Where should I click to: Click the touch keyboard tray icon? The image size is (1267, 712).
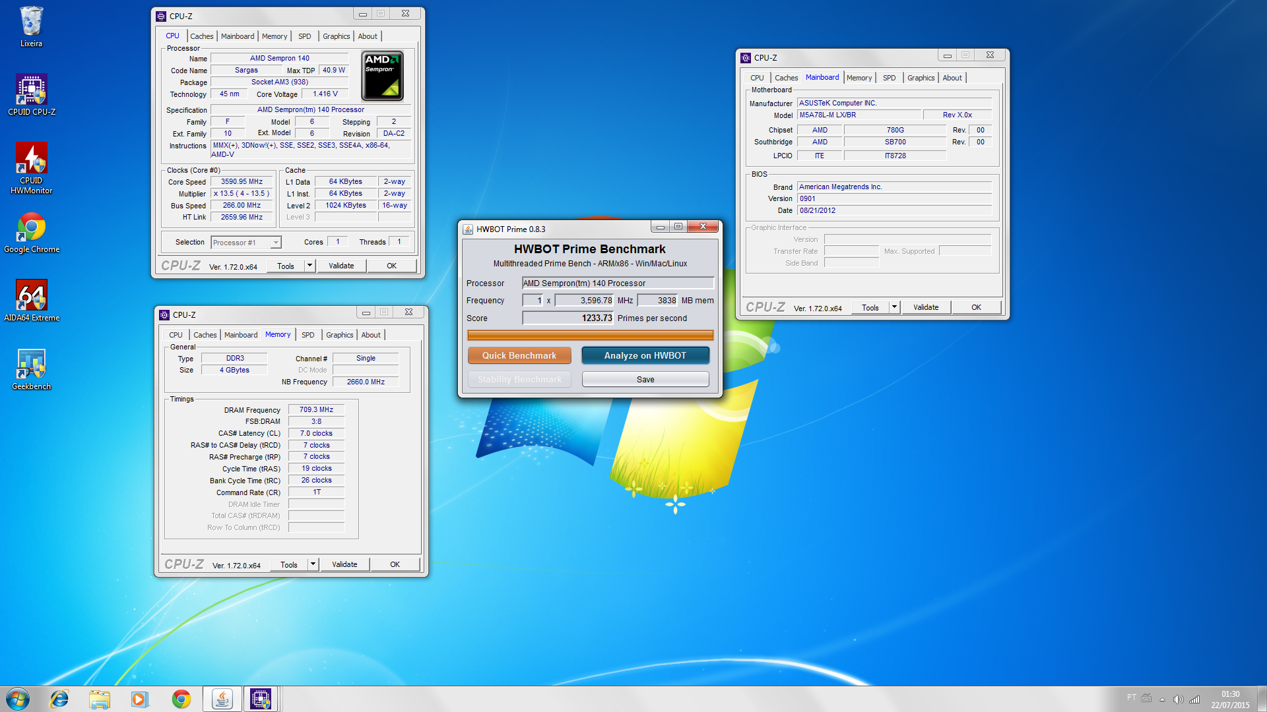pyautogui.click(x=1146, y=698)
